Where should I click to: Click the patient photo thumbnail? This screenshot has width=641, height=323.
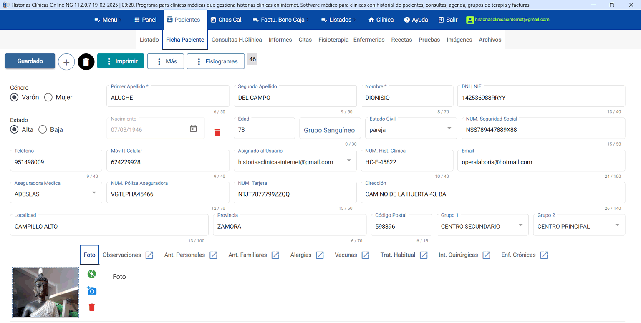[x=45, y=293]
